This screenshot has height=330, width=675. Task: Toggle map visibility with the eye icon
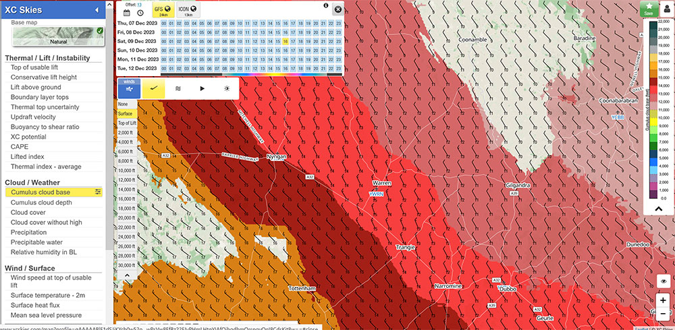pos(664,282)
